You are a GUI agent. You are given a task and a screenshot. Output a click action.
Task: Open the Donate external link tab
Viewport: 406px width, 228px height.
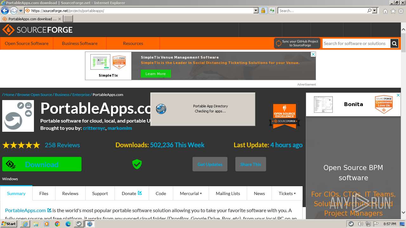tap(132, 193)
